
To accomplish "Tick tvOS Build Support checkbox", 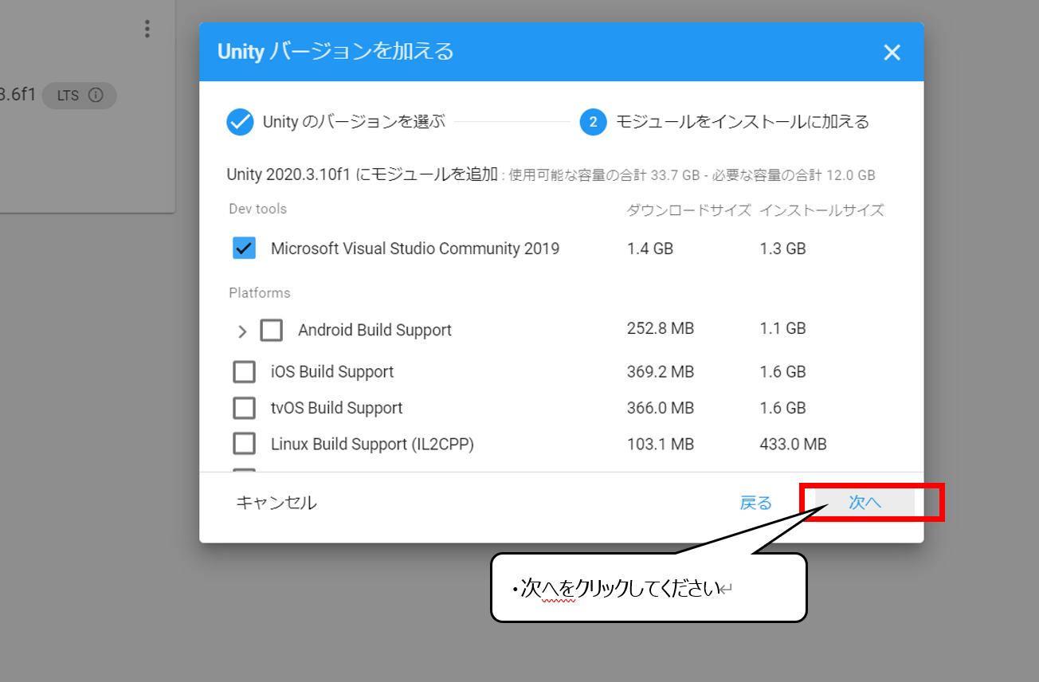I will click(244, 408).
